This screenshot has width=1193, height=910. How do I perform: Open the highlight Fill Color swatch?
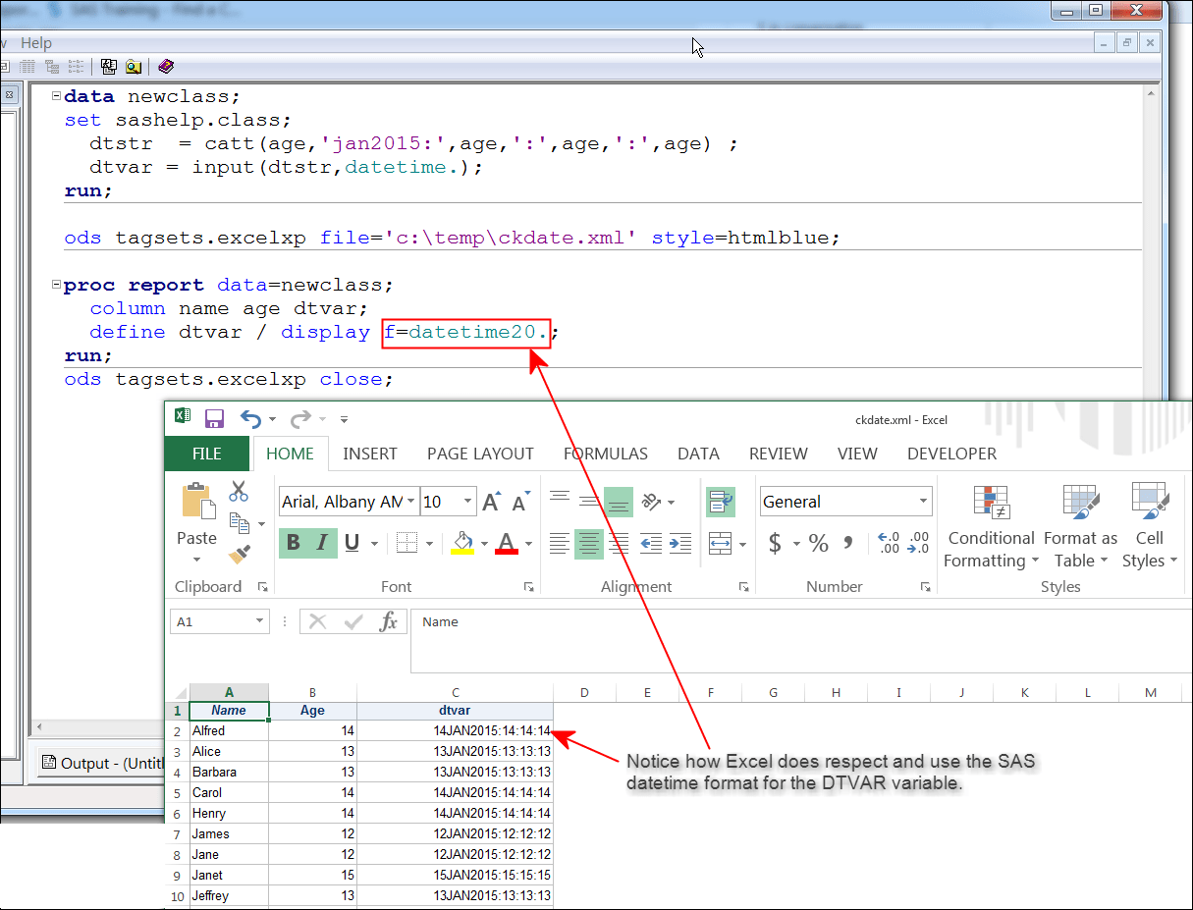[461, 542]
